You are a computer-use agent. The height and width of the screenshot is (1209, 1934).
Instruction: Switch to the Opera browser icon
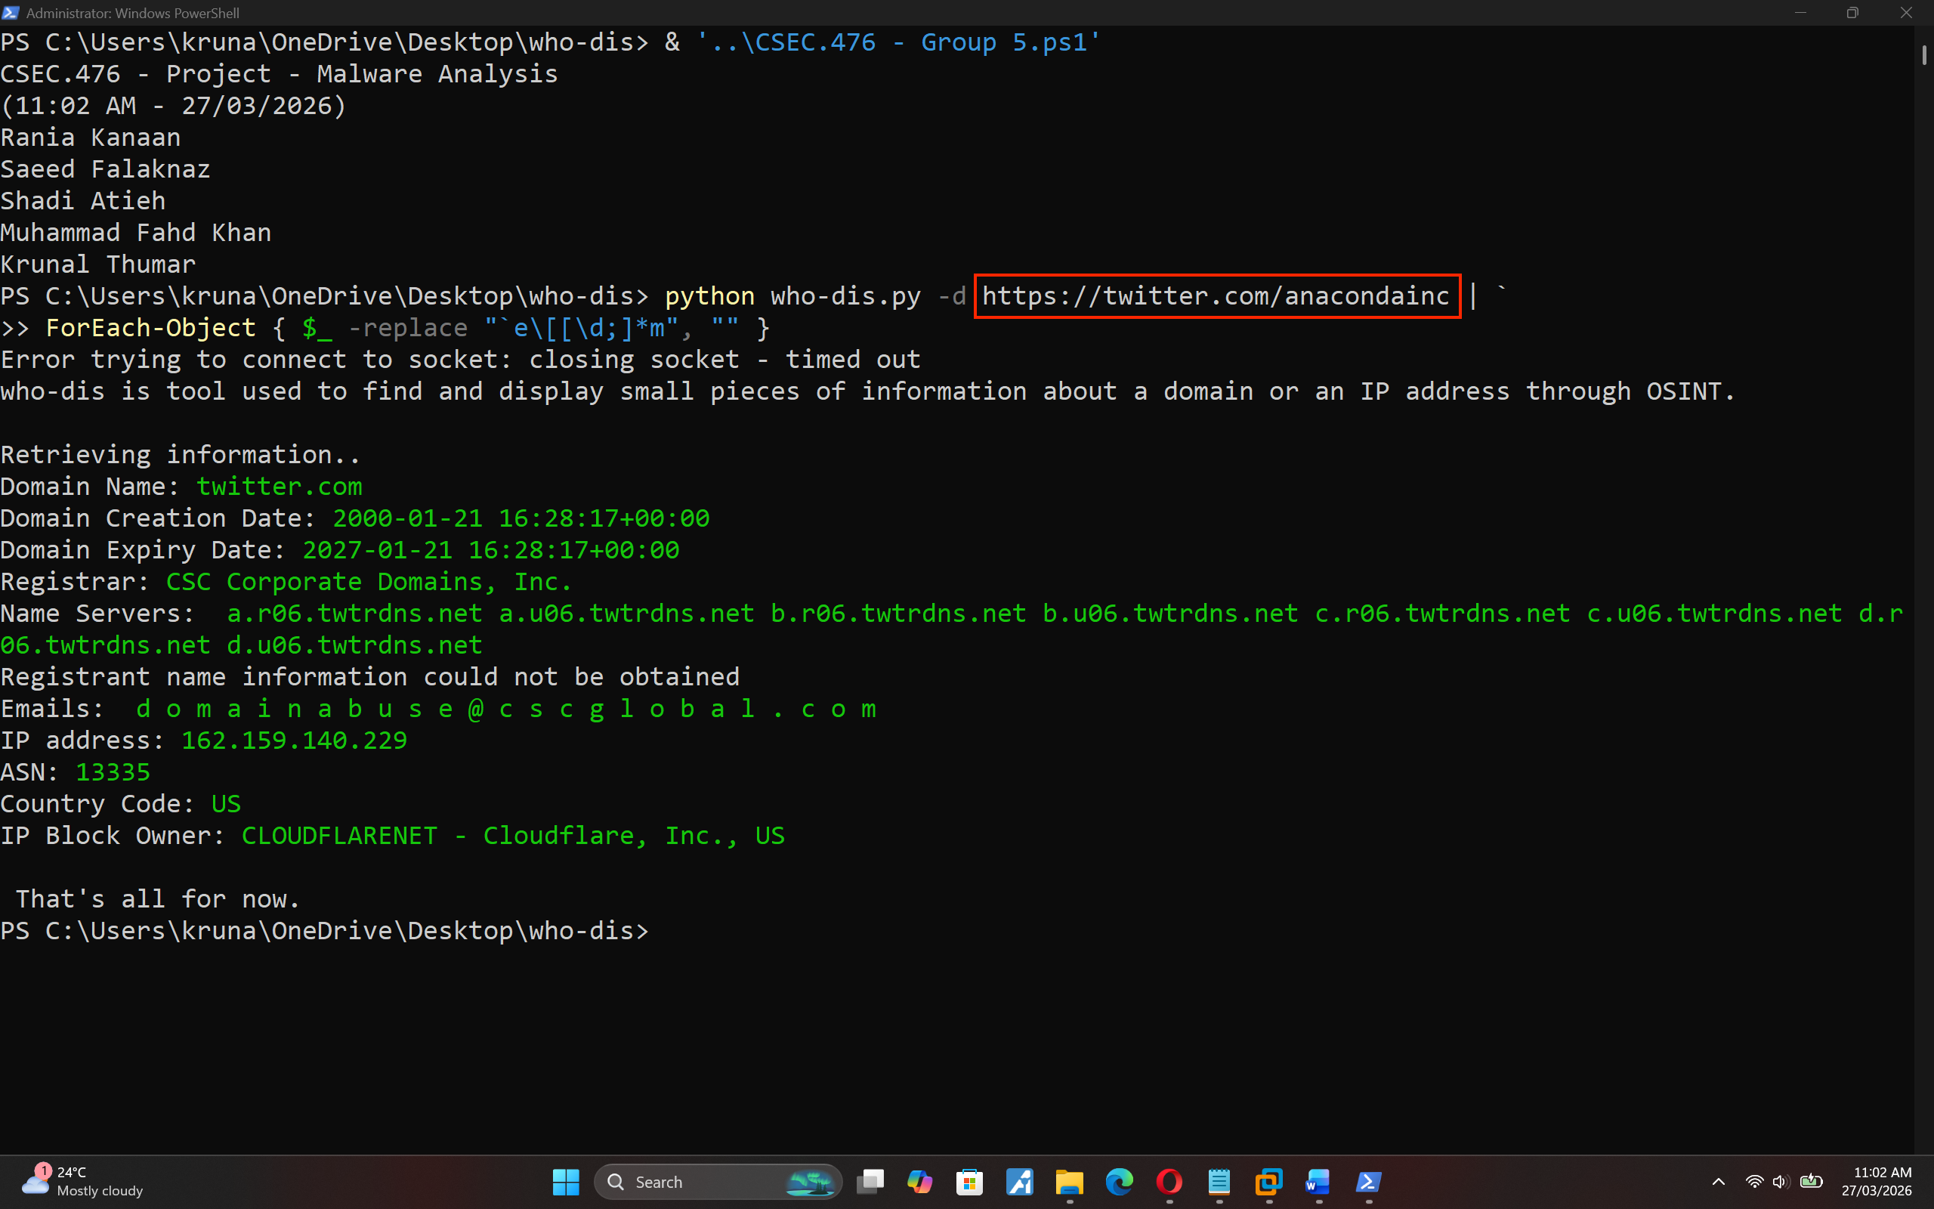[1169, 1181]
